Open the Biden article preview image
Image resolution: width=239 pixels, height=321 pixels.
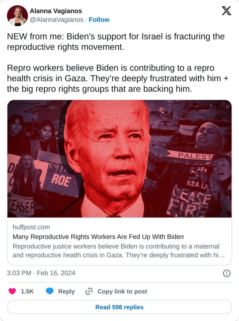pyautogui.click(x=119, y=159)
